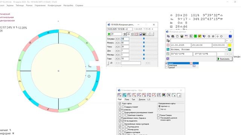The width and height of the screenshot is (241, 135).
Task: Click the increment arrow for Дни
Action: 119,51
